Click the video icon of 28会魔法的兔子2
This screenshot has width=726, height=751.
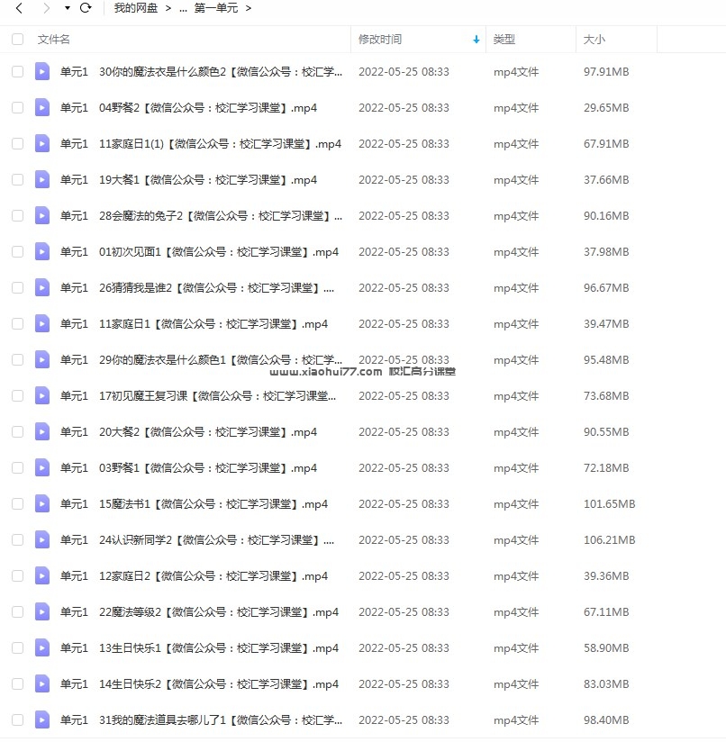42,215
